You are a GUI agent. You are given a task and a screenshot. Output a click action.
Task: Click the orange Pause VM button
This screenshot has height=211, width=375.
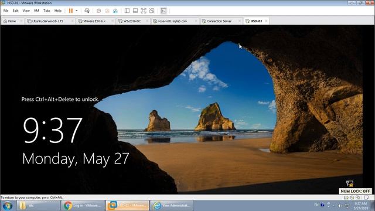(70, 11)
